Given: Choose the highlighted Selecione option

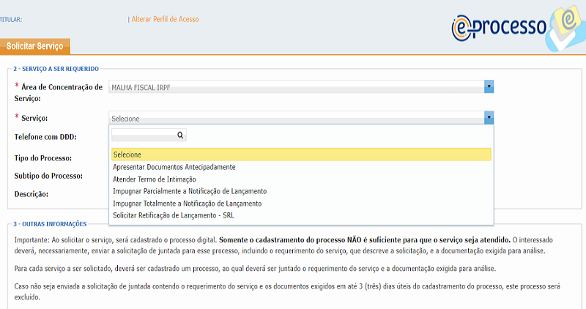Looking at the screenshot, I should click(x=300, y=154).
